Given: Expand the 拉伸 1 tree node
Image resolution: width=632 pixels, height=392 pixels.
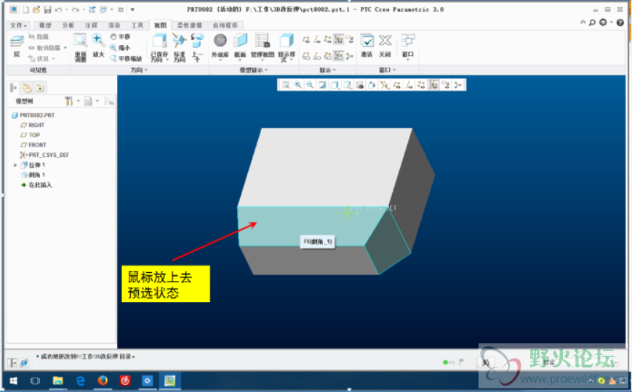Looking at the screenshot, I should pyautogui.click(x=15, y=165).
